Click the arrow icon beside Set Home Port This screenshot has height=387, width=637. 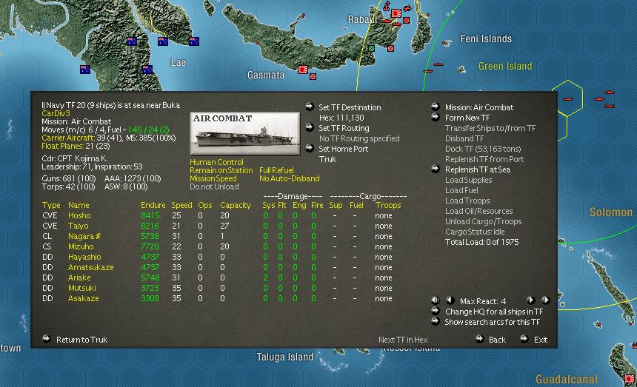coord(310,148)
